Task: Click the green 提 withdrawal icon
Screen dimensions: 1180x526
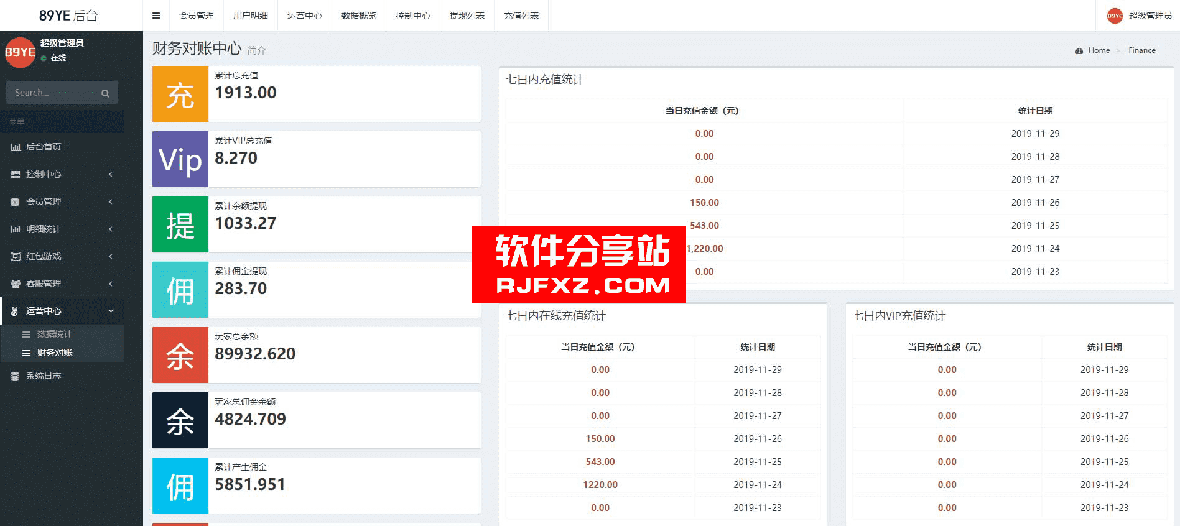Action: pyautogui.click(x=180, y=225)
